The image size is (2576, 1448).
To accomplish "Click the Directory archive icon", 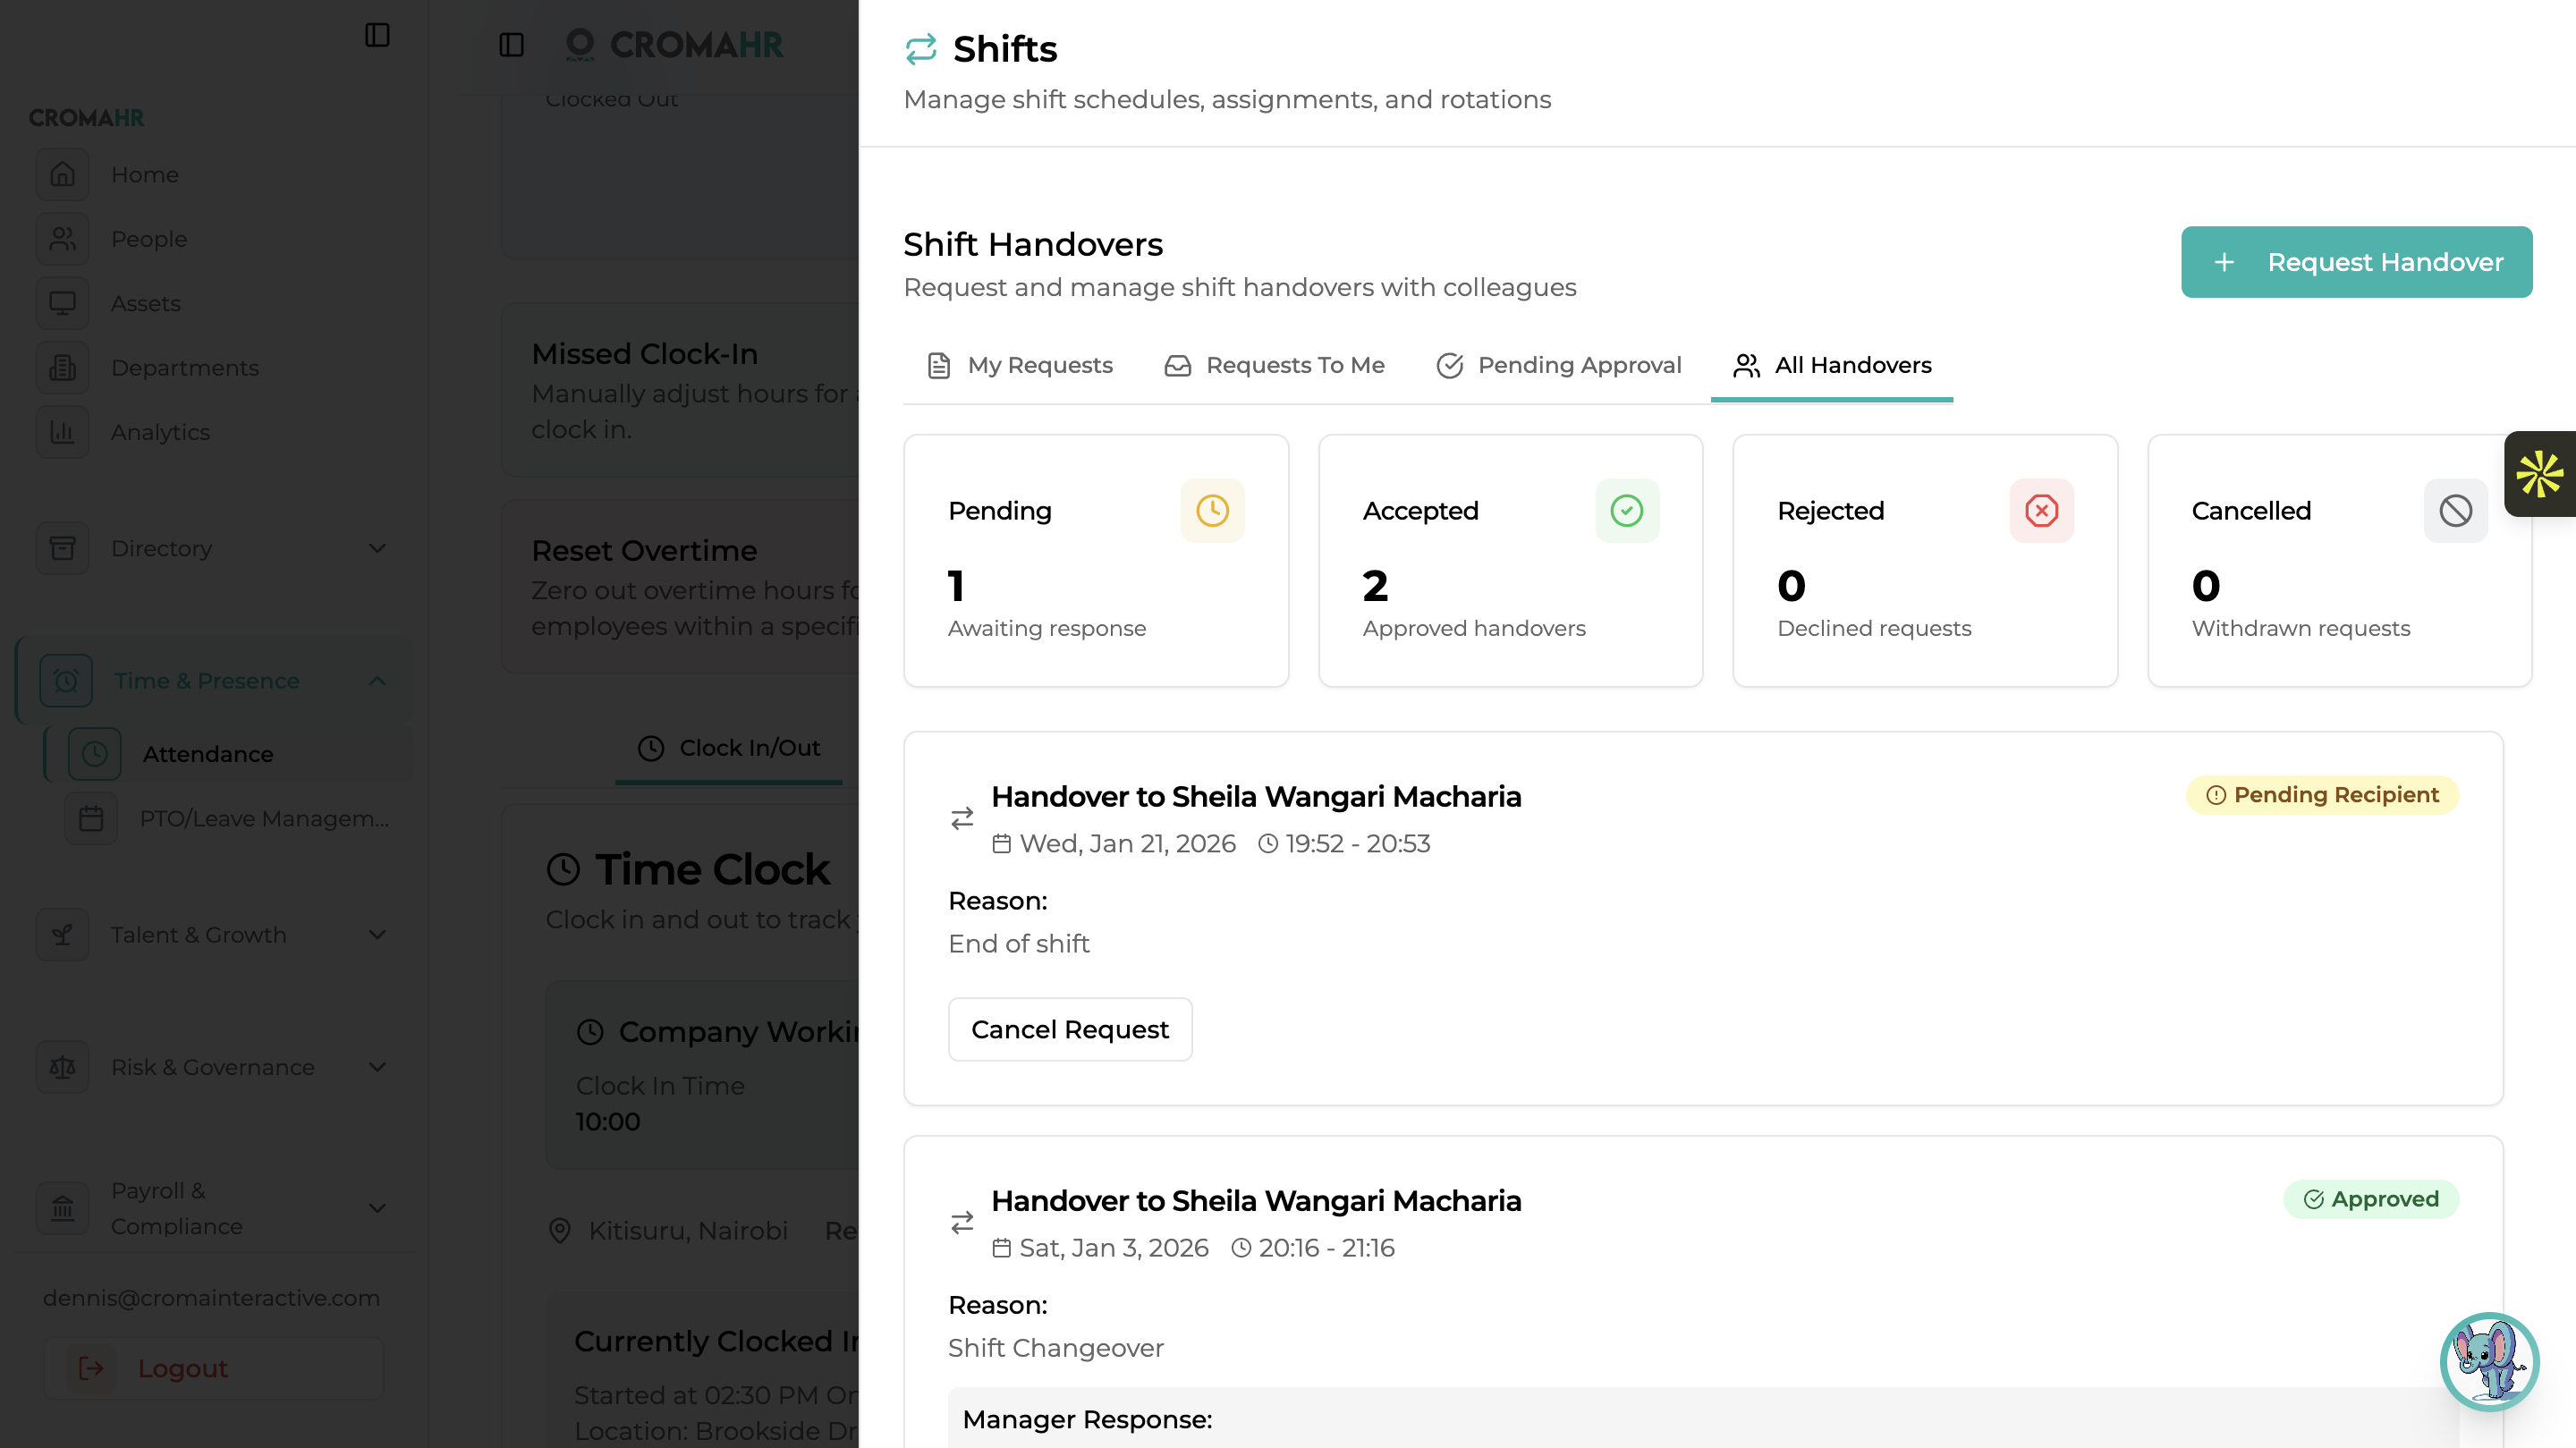I will (62, 548).
